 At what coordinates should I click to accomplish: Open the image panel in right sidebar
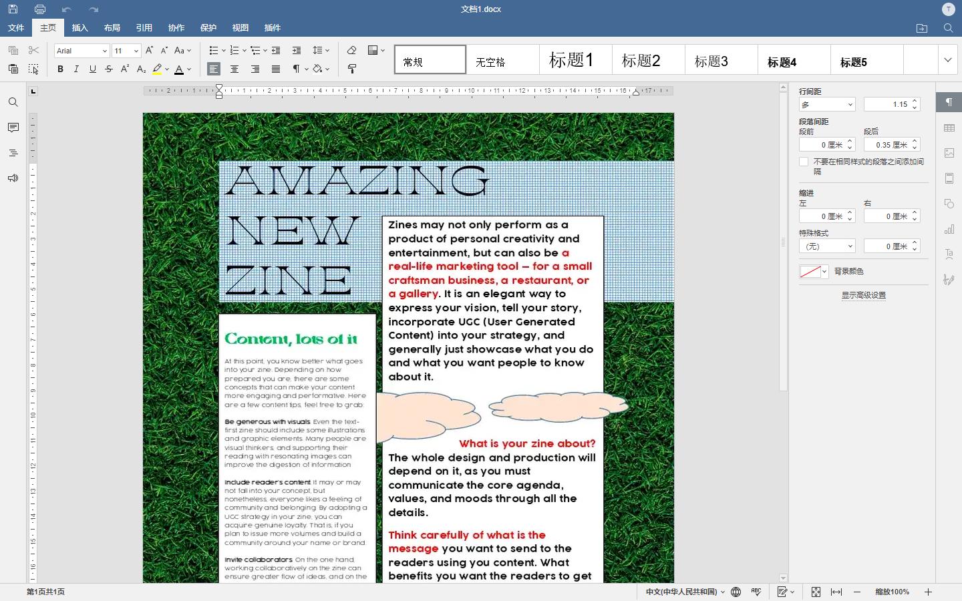tap(949, 153)
